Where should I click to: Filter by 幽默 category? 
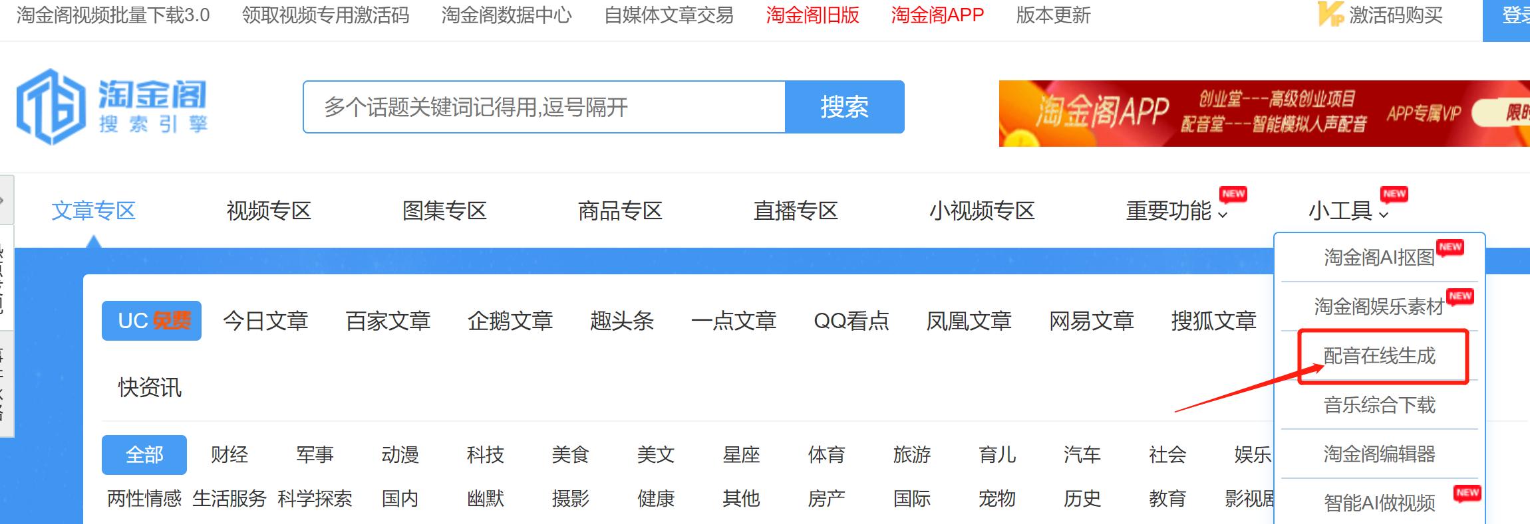pyautogui.click(x=485, y=499)
